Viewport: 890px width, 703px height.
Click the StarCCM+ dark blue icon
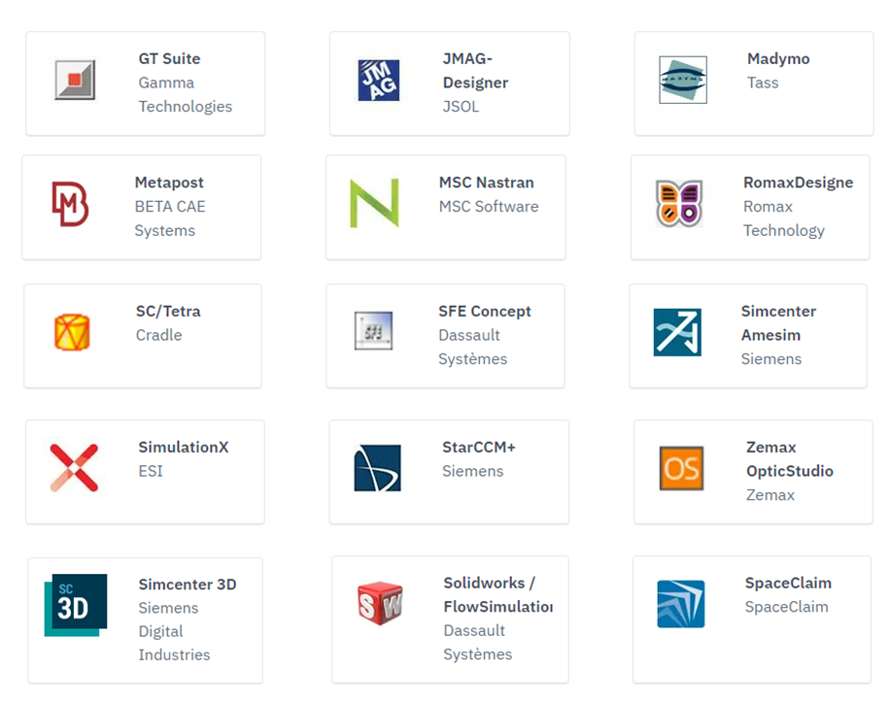(377, 468)
